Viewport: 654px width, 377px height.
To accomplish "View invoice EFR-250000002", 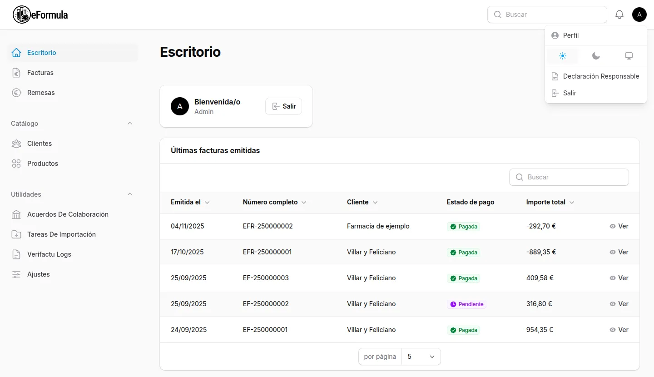I will [619, 226].
